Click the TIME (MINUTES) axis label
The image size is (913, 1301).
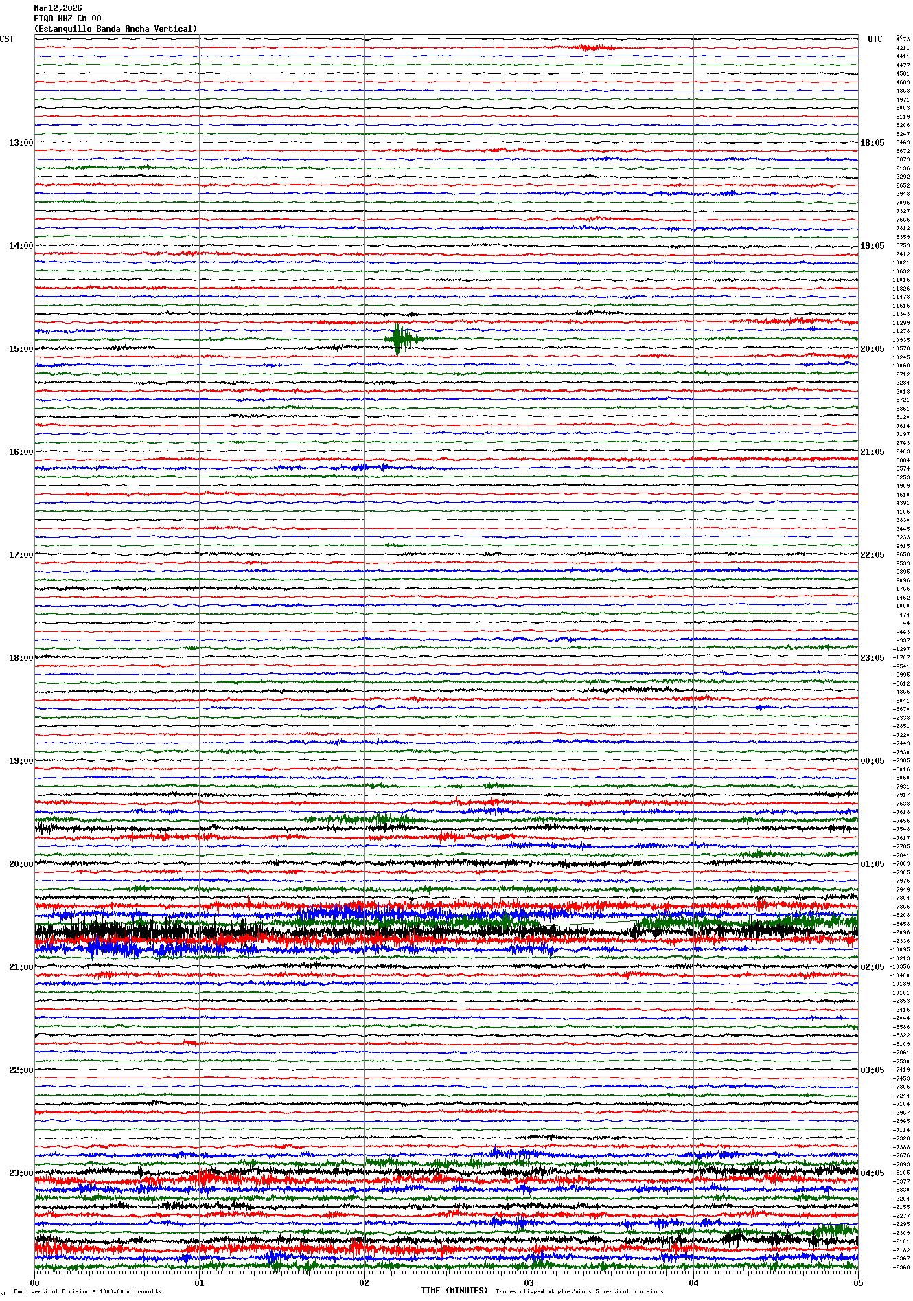click(x=454, y=1291)
